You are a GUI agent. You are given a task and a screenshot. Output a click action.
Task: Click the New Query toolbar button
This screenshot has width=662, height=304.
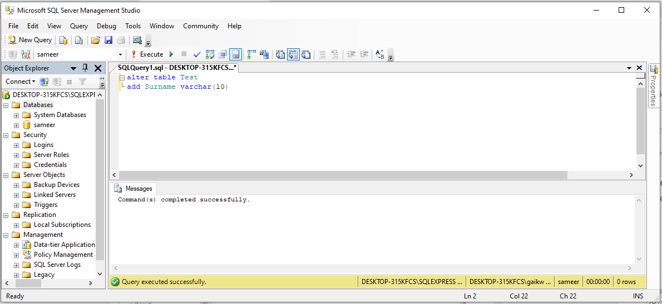tap(30, 40)
